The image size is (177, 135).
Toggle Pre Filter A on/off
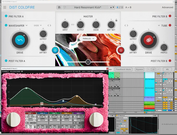click(6, 16)
